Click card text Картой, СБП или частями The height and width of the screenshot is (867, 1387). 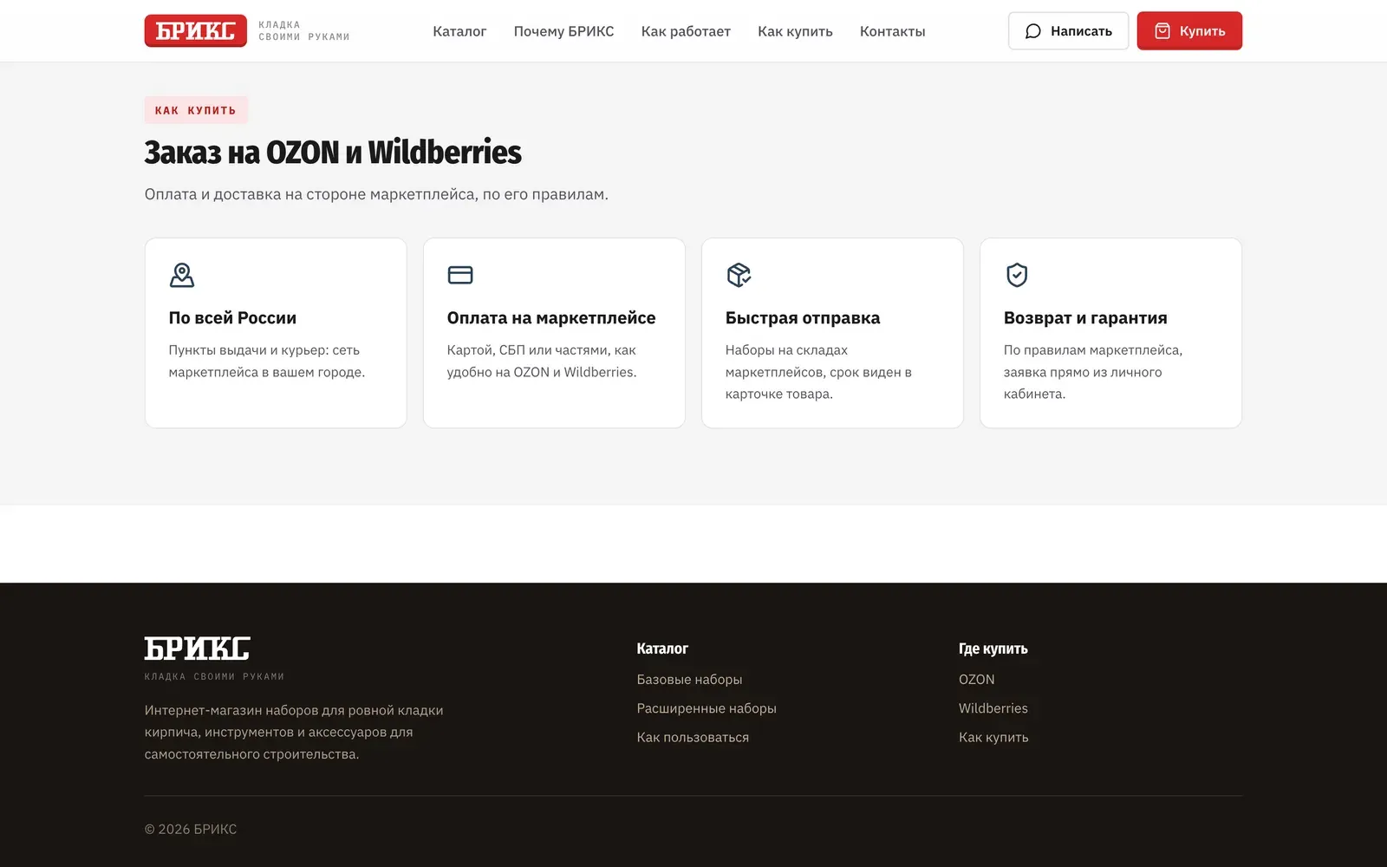(x=542, y=362)
